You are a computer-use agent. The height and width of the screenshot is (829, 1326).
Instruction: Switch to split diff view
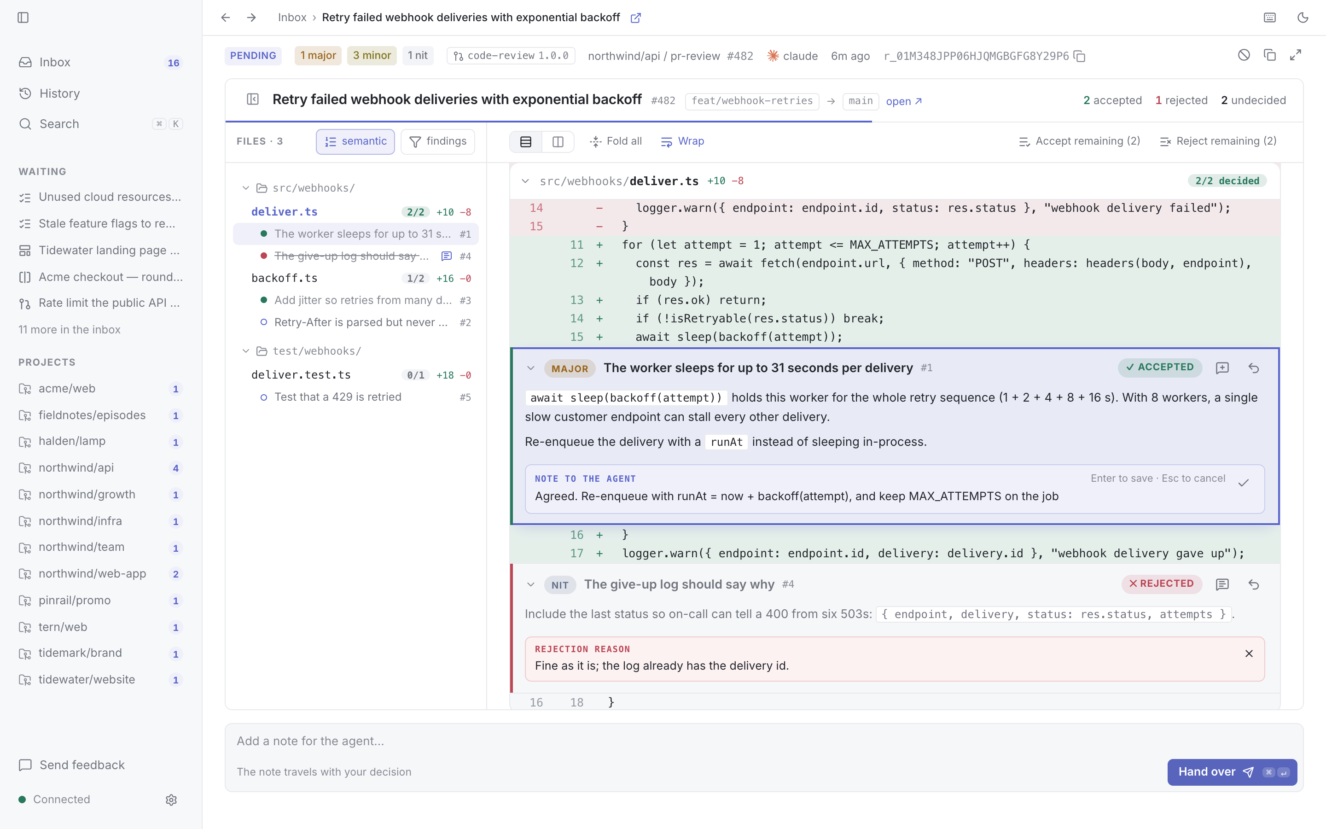click(x=558, y=141)
